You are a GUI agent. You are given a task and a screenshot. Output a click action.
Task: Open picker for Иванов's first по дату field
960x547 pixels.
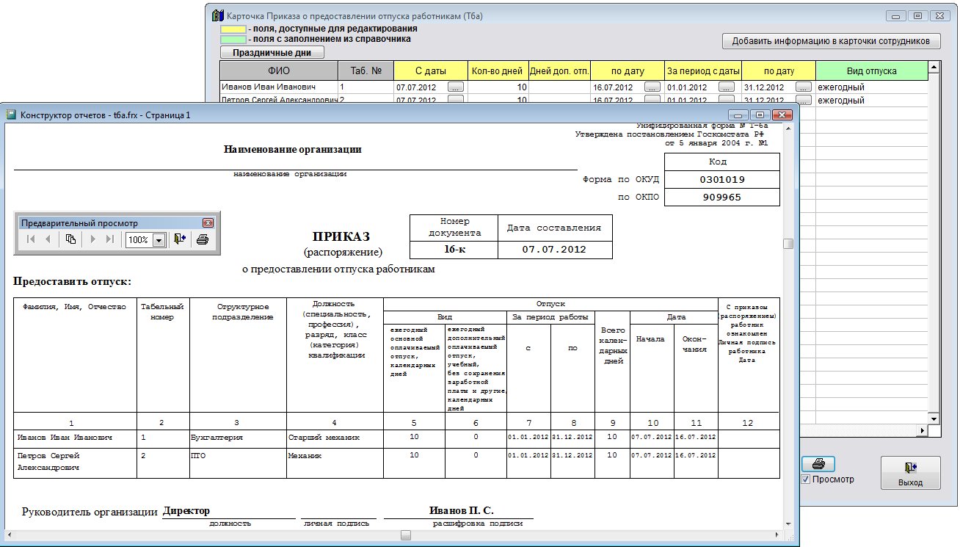coord(652,87)
